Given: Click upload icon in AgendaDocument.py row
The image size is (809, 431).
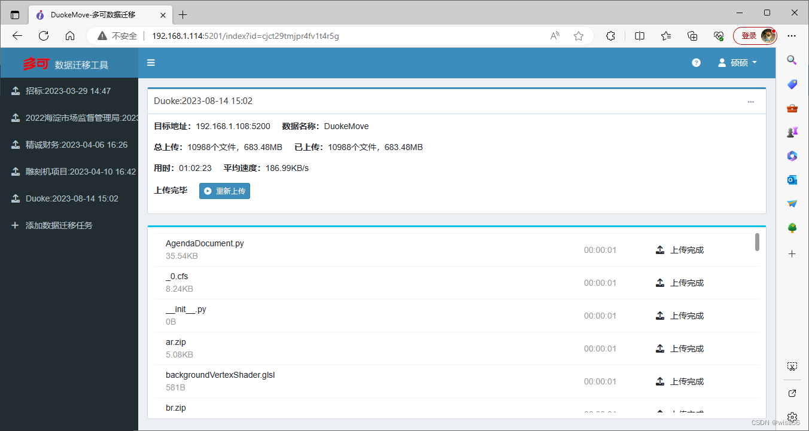Looking at the screenshot, I should pos(660,250).
